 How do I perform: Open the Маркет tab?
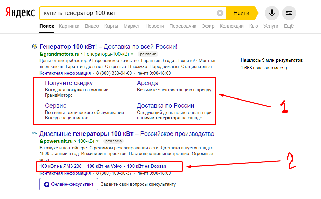click(x=131, y=26)
